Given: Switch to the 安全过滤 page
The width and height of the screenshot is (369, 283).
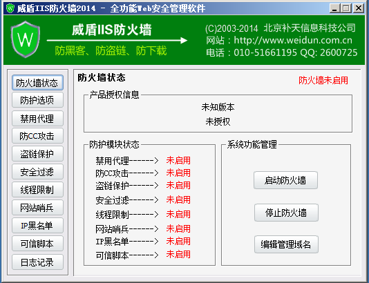Looking at the screenshot, I should [37, 172].
